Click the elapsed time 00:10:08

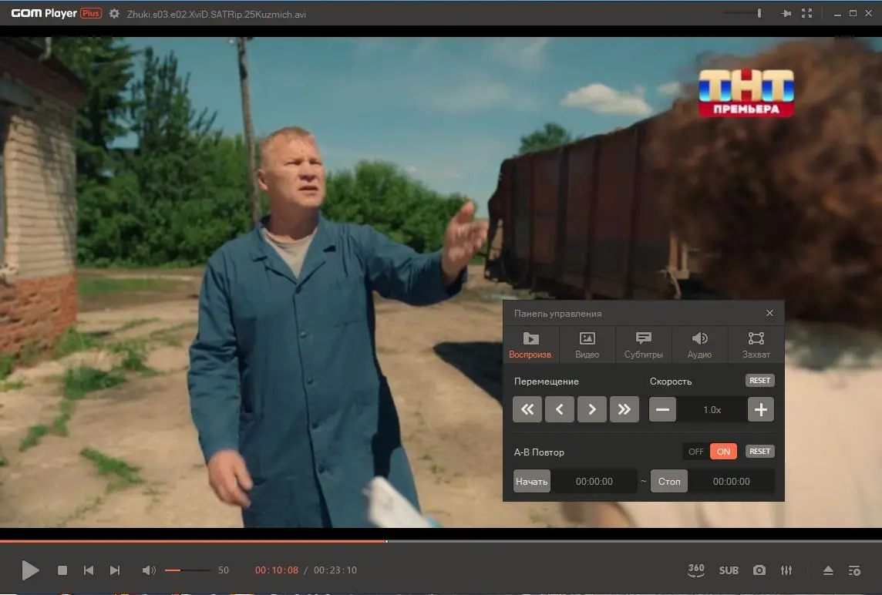tap(277, 570)
